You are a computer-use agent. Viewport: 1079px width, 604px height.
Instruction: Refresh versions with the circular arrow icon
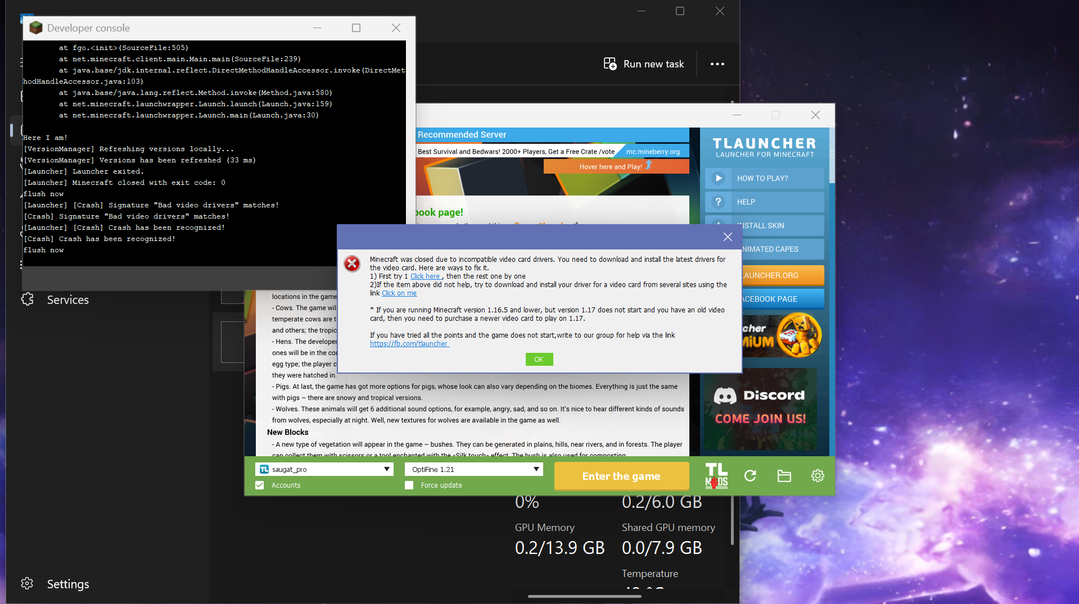[750, 476]
